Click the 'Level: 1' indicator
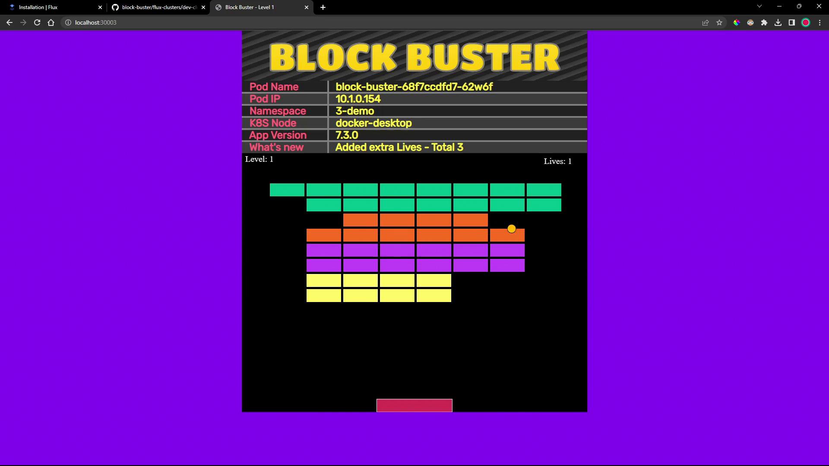 pyautogui.click(x=259, y=159)
